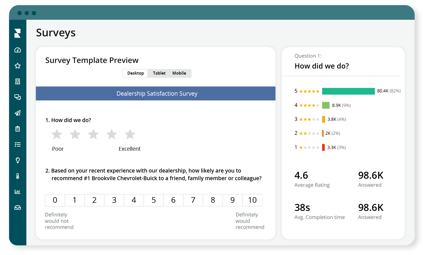The image size is (430, 255).
Task: Choose 8 on the recommendation scale
Action: tap(213, 200)
